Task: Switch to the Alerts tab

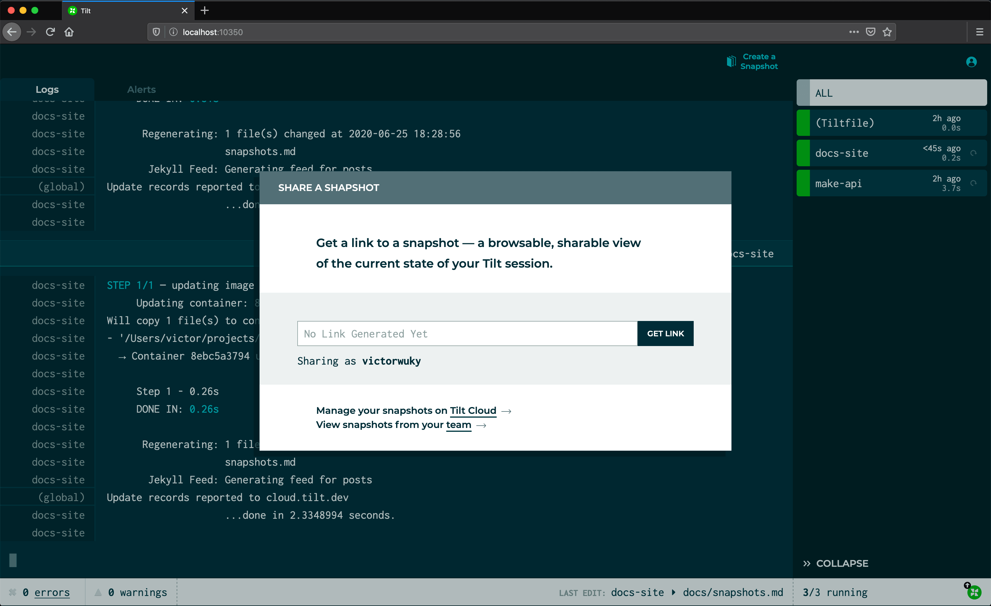Action: click(142, 89)
